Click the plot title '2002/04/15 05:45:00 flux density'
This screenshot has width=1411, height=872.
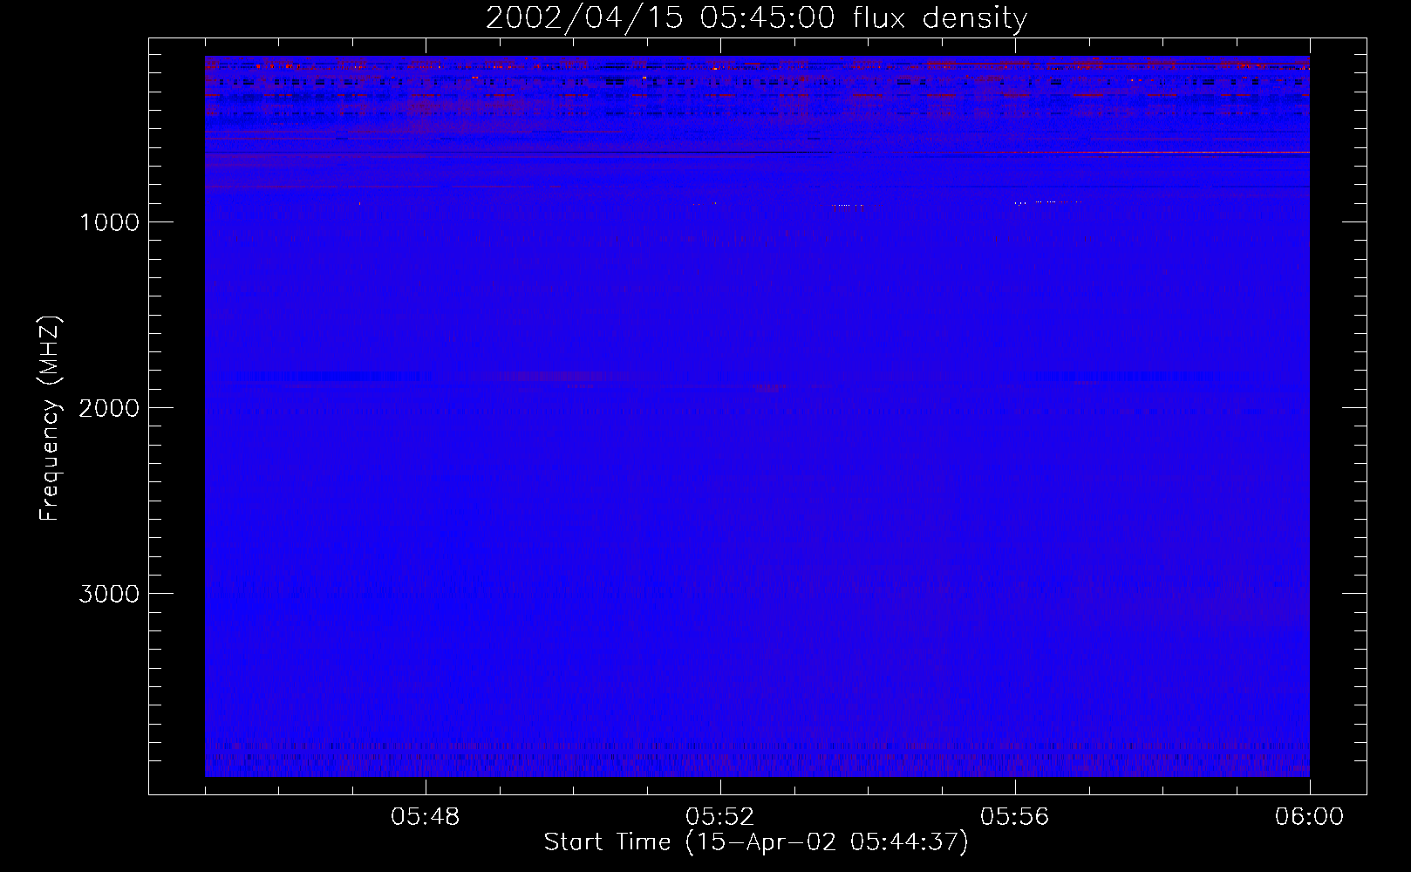point(756,18)
